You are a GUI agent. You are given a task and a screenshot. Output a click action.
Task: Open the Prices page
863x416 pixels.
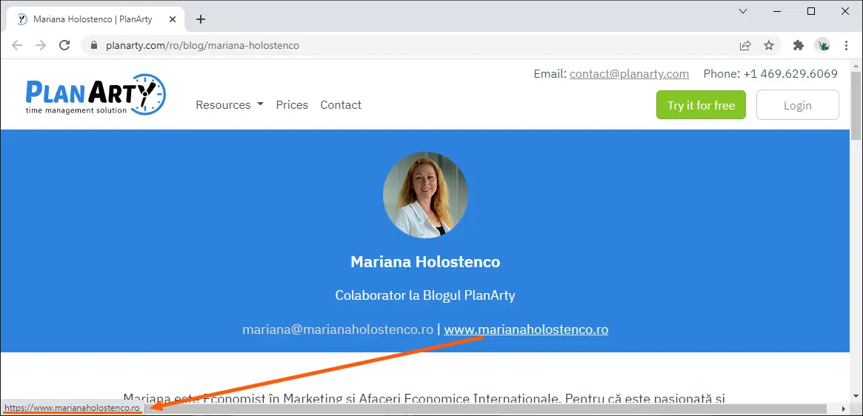click(292, 104)
